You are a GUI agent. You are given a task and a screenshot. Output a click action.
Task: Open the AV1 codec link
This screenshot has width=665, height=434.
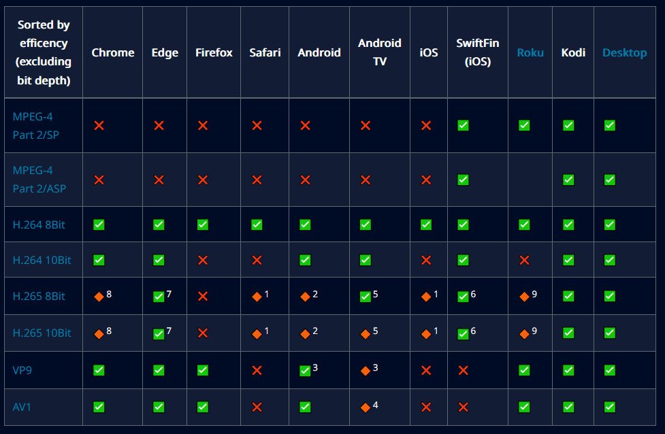(x=22, y=406)
